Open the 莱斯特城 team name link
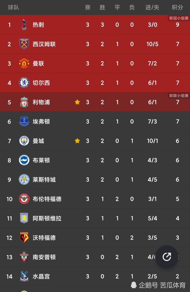The width and height of the screenshot is (190, 292). (x=44, y=180)
